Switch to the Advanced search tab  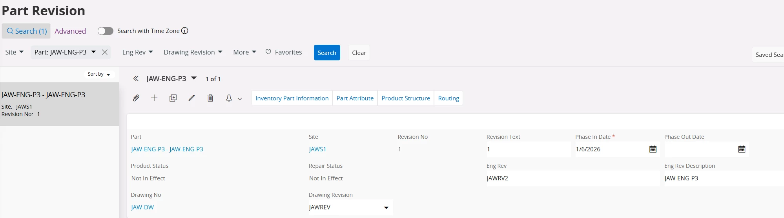click(x=70, y=31)
